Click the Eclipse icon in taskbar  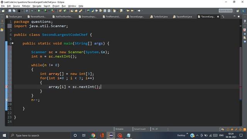(x=111, y=136)
